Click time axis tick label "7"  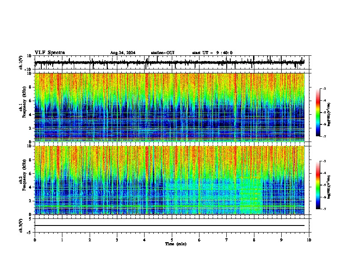click(x=227, y=240)
